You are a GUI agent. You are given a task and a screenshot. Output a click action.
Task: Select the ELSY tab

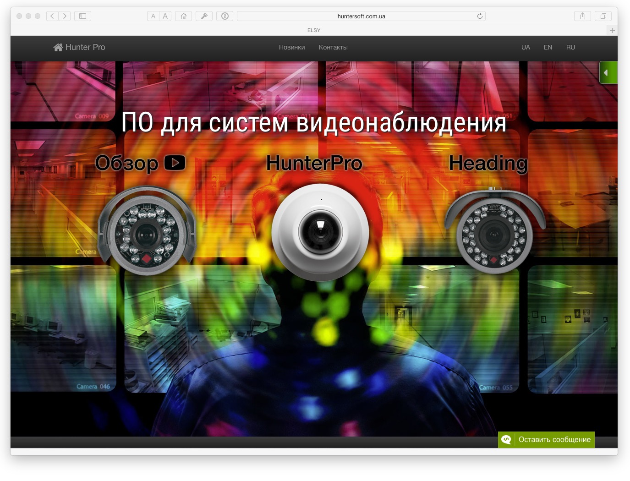(x=314, y=30)
